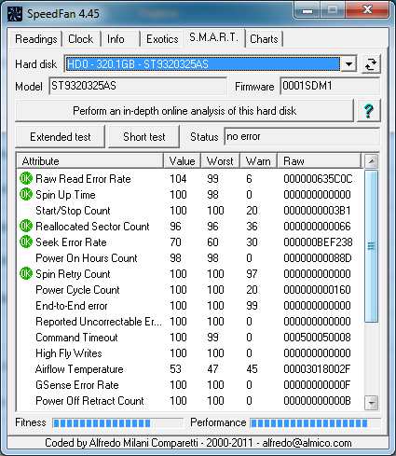
Task: Click OK status icon for Reallocated Sector Count
Action: pyautogui.click(x=26, y=227)
